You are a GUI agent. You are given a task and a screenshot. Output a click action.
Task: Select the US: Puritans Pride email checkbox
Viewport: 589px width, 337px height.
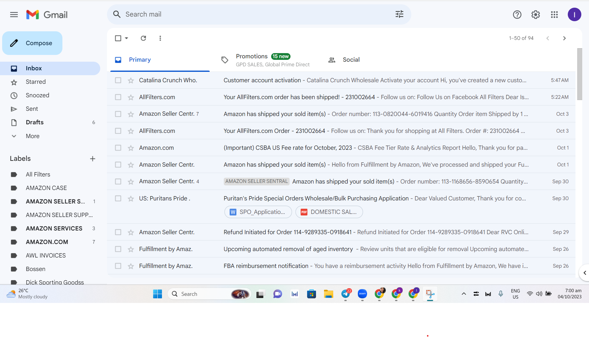118,198
